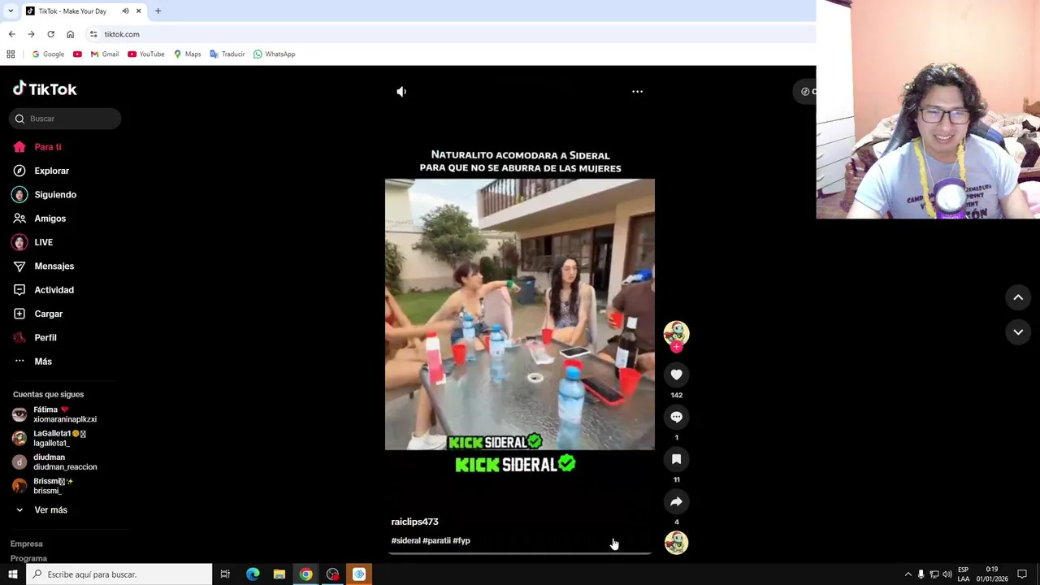Open tab search dropdown arrow
Screen dimensions: 1040x585
[x=11, y=11]
